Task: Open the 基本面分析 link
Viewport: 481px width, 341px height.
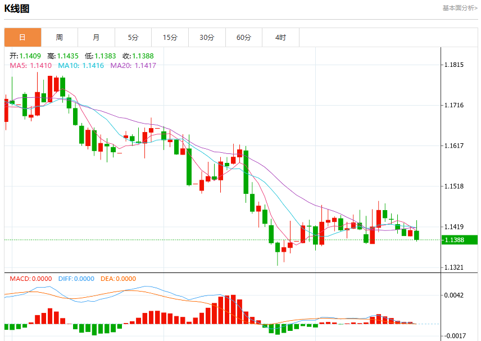Action: (460, 8)
